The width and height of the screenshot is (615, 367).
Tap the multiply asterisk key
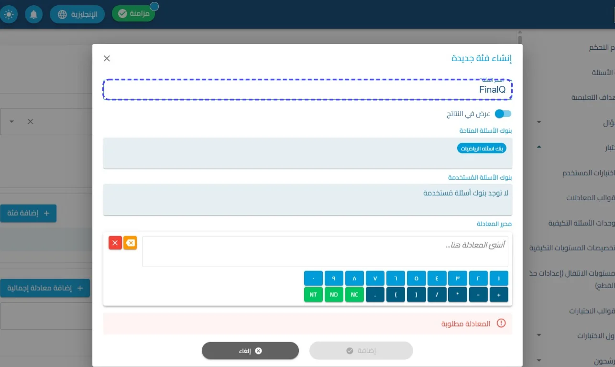458,294
